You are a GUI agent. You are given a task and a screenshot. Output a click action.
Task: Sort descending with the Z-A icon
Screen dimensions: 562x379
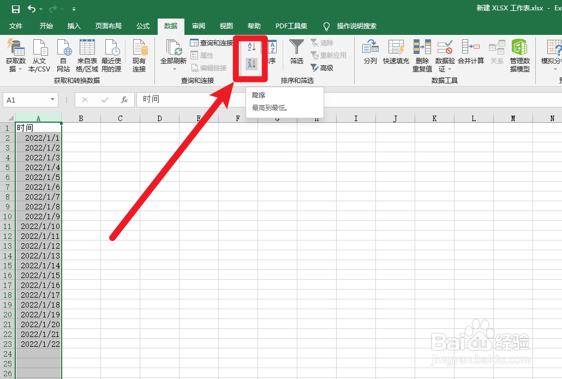click(x=252, y=63)
